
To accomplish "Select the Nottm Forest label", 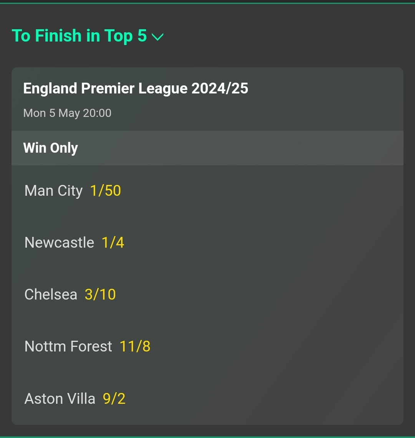I will (68, 346).
